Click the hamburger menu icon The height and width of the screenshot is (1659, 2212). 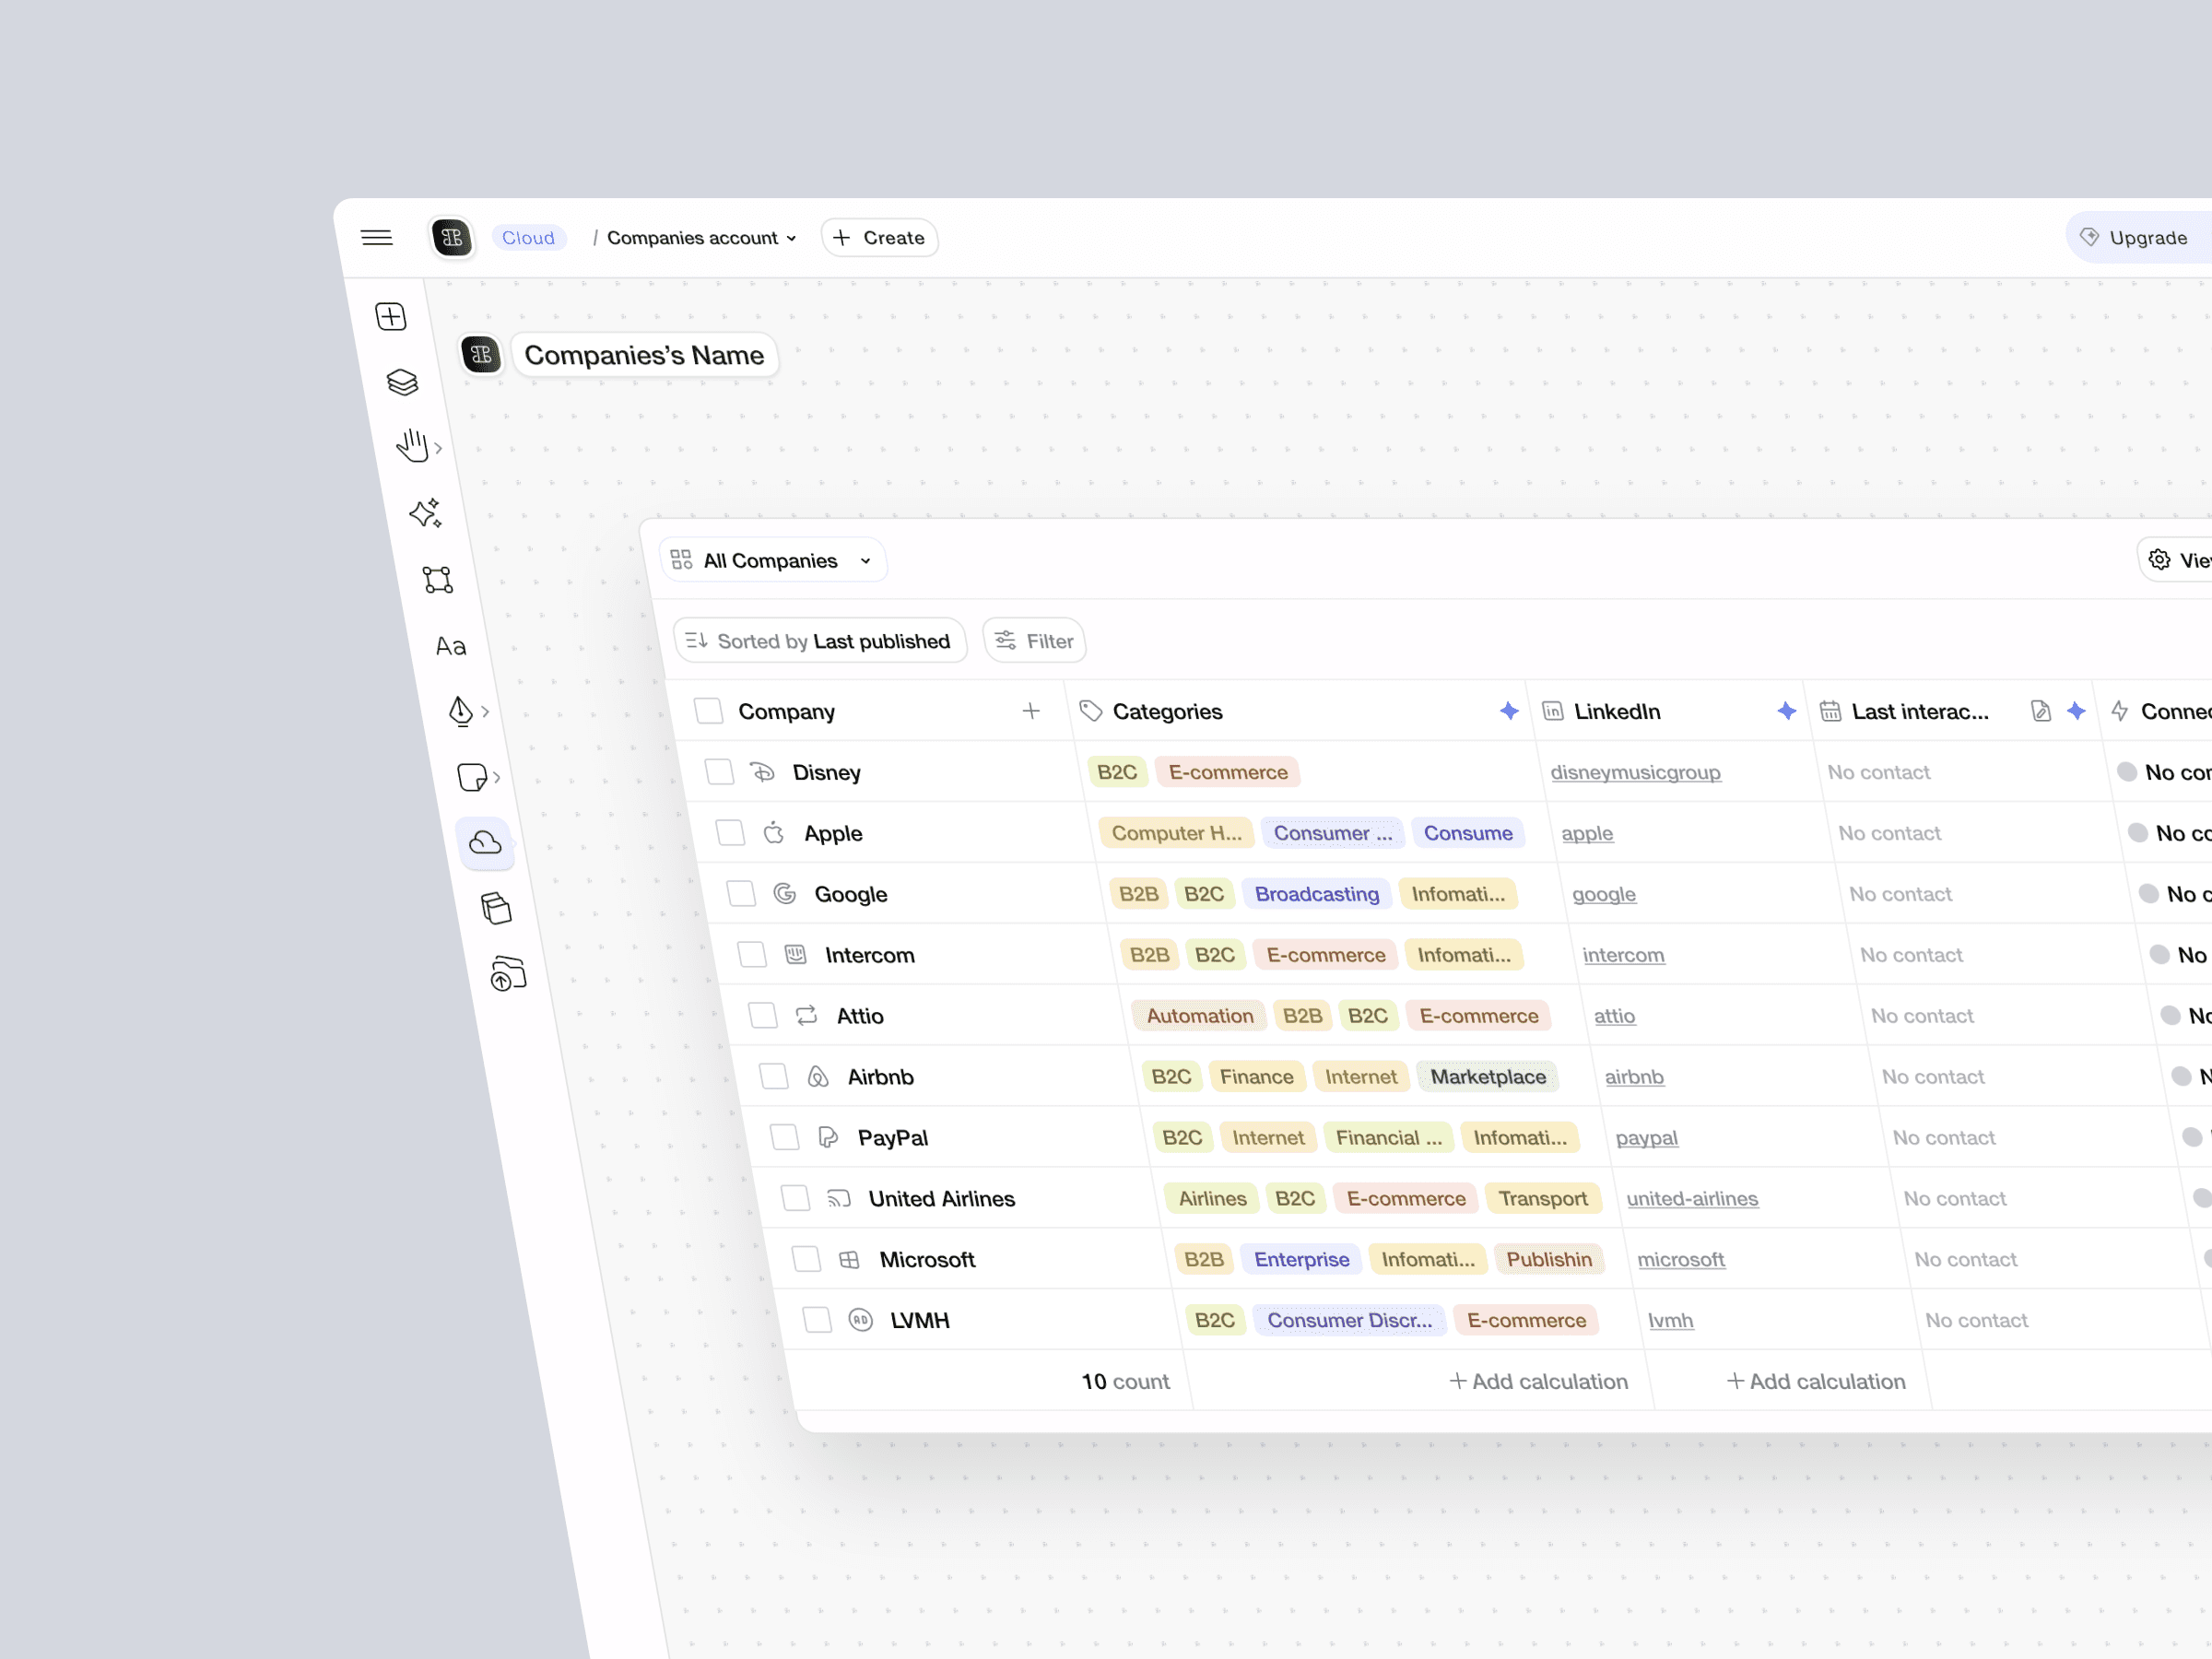pos(376,238)
